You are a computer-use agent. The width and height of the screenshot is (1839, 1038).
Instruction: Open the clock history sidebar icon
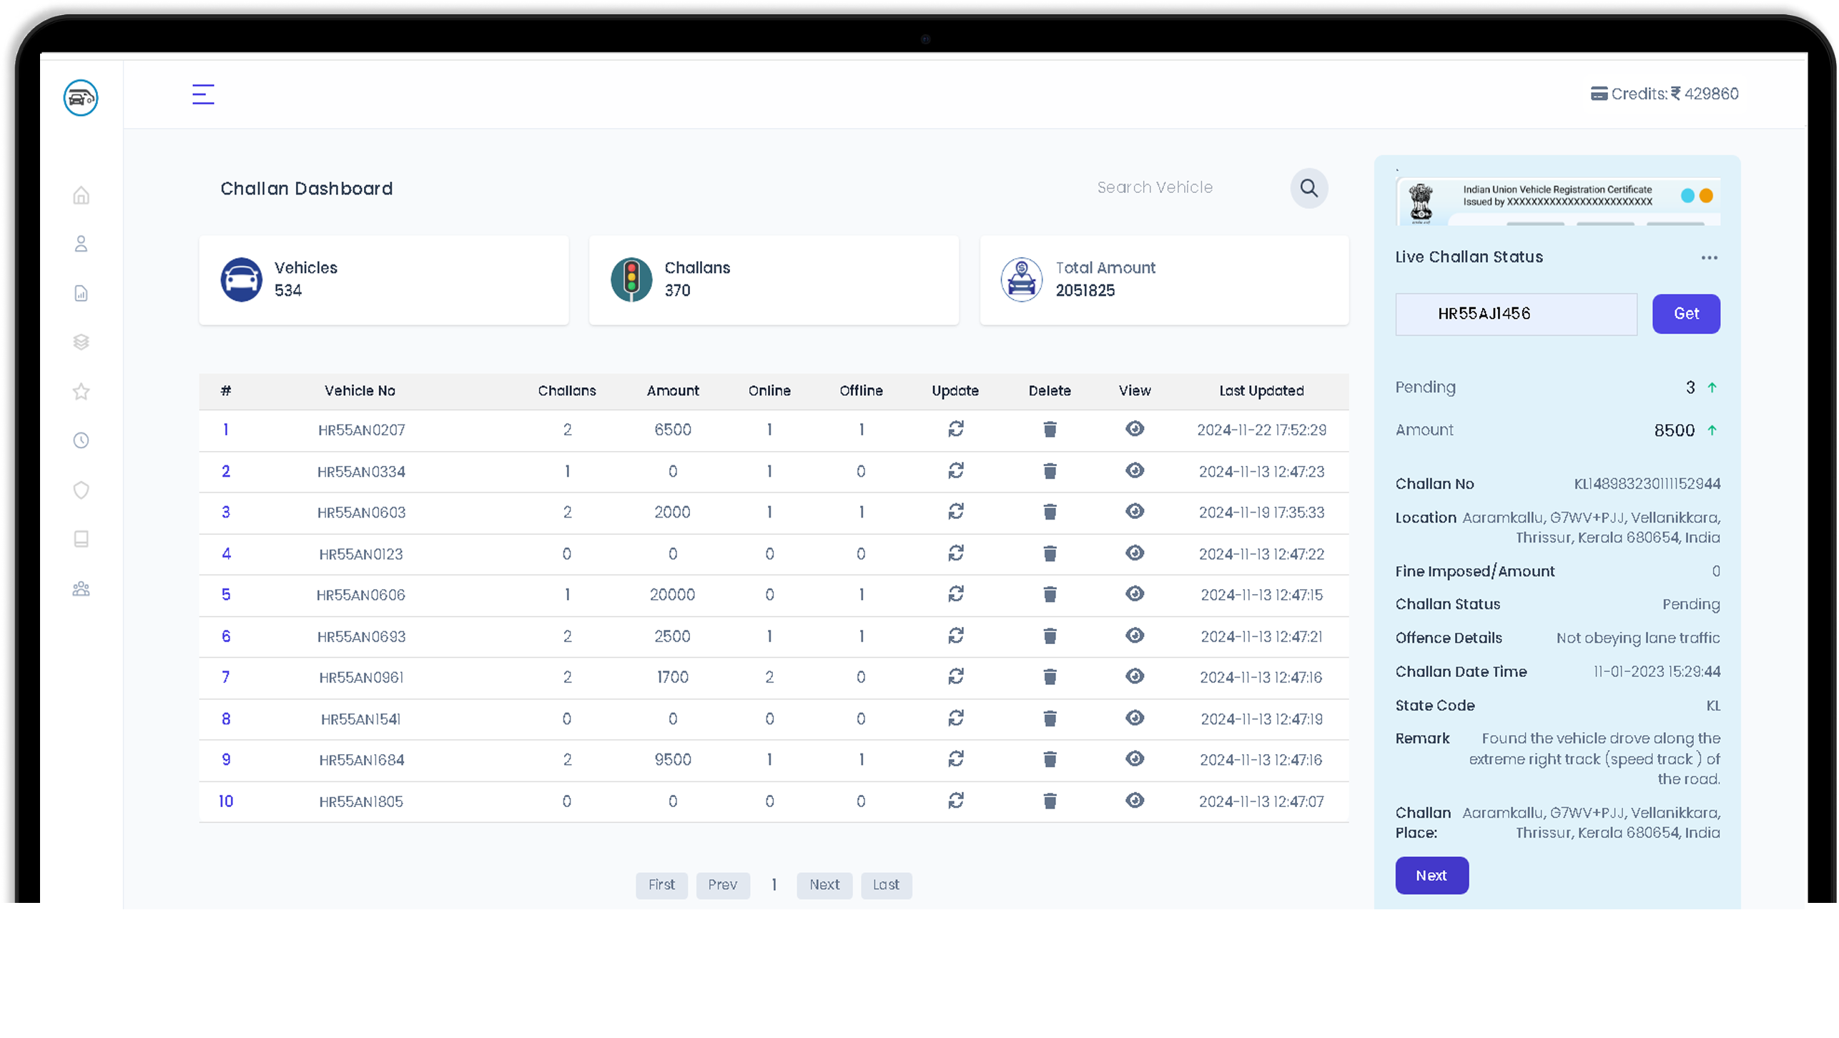(81, 440)
